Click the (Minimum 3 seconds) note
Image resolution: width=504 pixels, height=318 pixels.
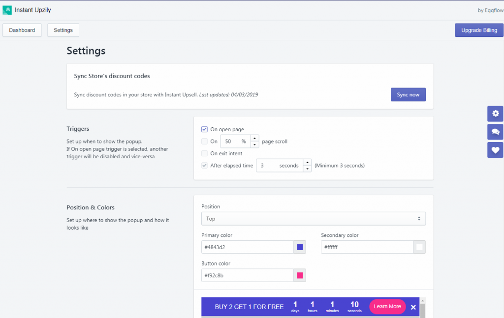pos(340,166)
